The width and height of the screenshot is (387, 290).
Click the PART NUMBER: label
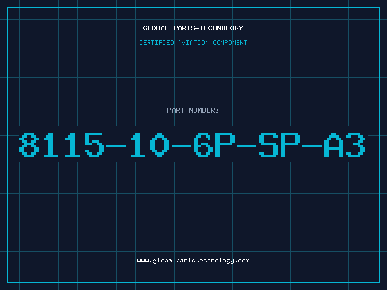pyautogui.click(x=193, y=110)
